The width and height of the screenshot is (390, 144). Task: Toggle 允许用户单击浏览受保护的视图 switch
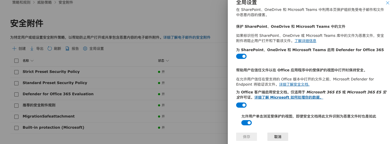(247, 123)
